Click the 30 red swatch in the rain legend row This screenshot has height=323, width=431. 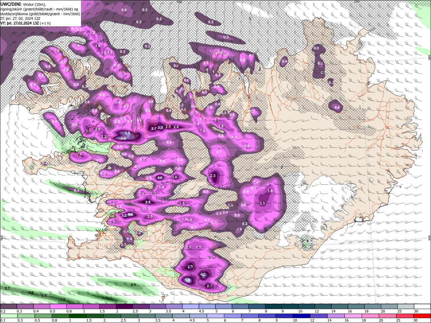coord(422,316)
